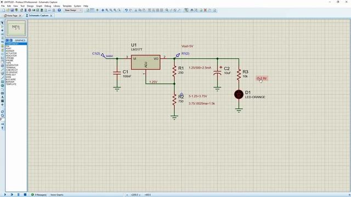The image size is (351, 197).
Task: Click the X-Mirror horizontal flip icon
Action: (2, 124)
